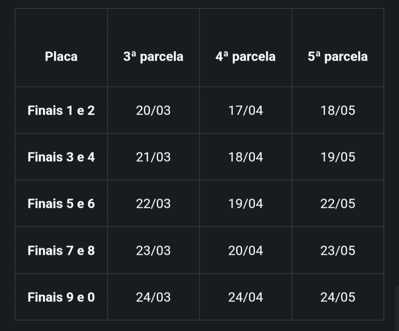This screenshot has height=331, width=399.
Task: Select the 22/03 date cell
Action: coord(153,204)
